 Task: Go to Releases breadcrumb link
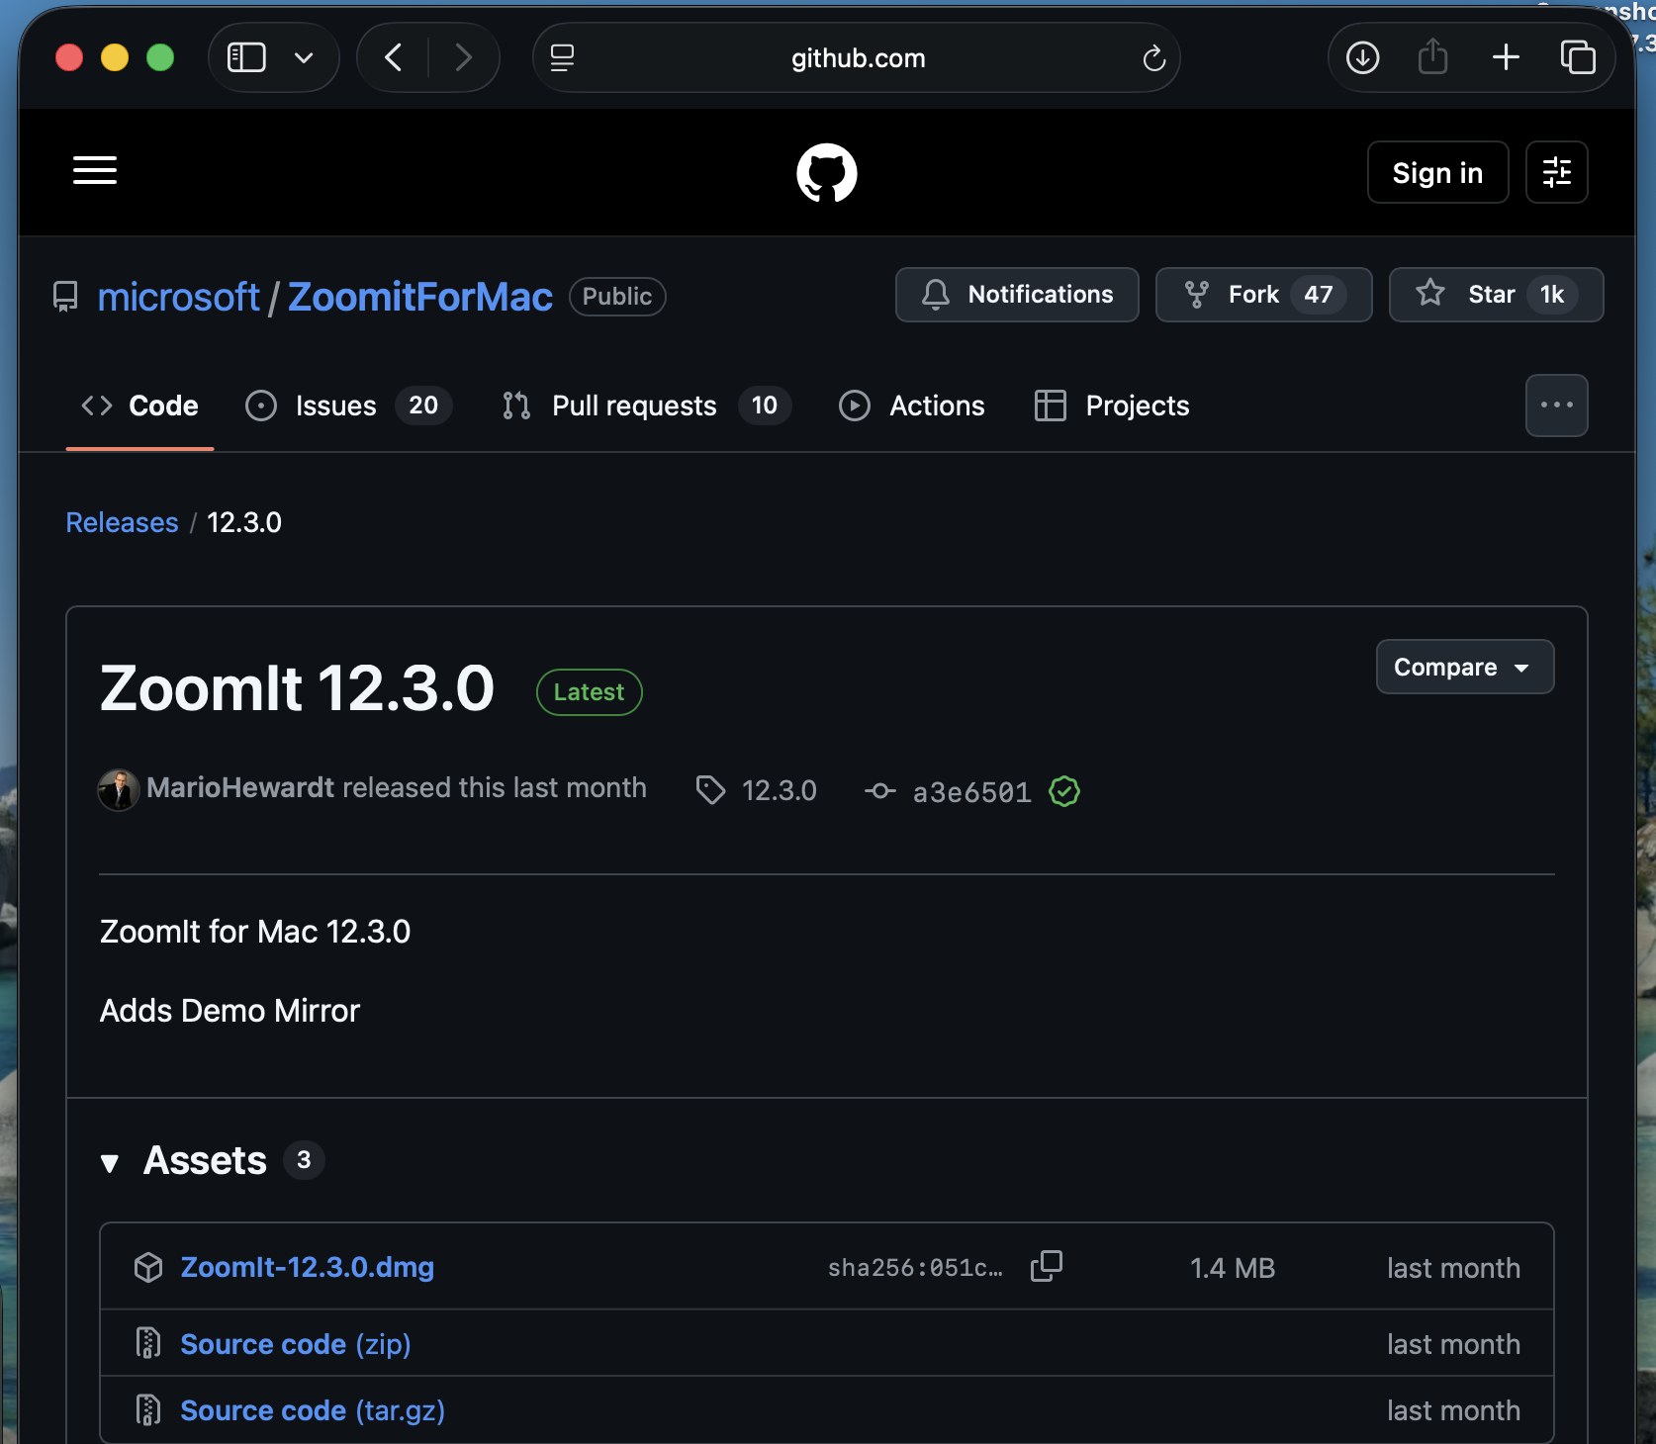(122, 522)
